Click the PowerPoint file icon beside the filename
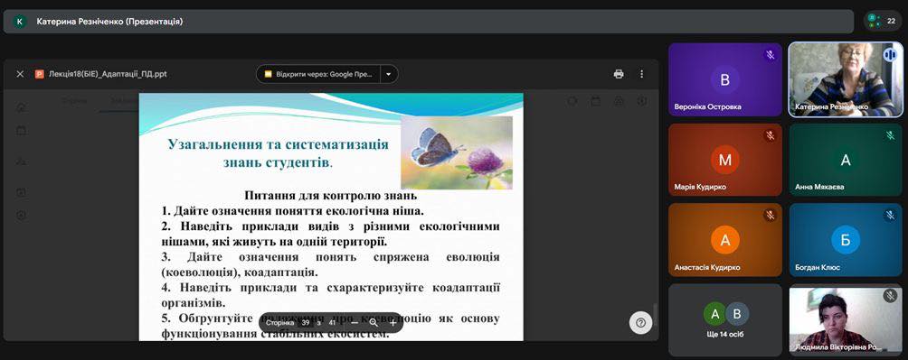Viewport: 908px width, 360px height. point(40,74)
